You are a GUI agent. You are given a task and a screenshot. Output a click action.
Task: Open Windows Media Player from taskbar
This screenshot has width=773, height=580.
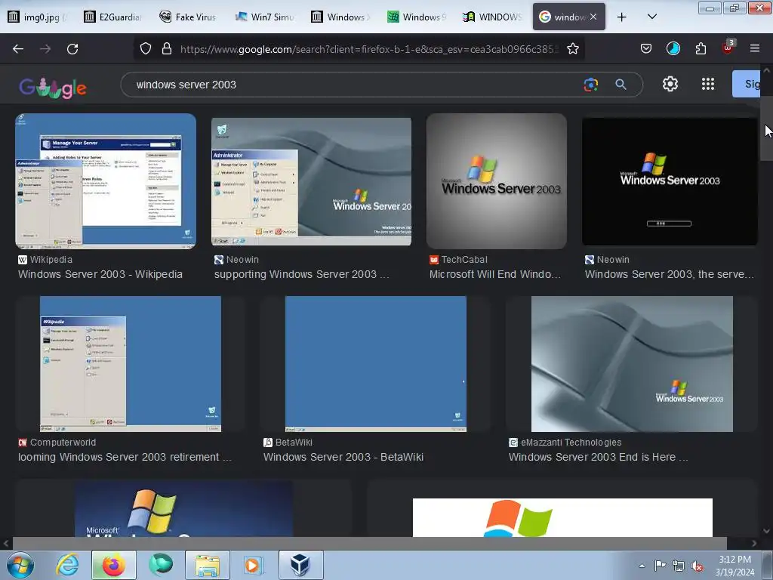254,565
